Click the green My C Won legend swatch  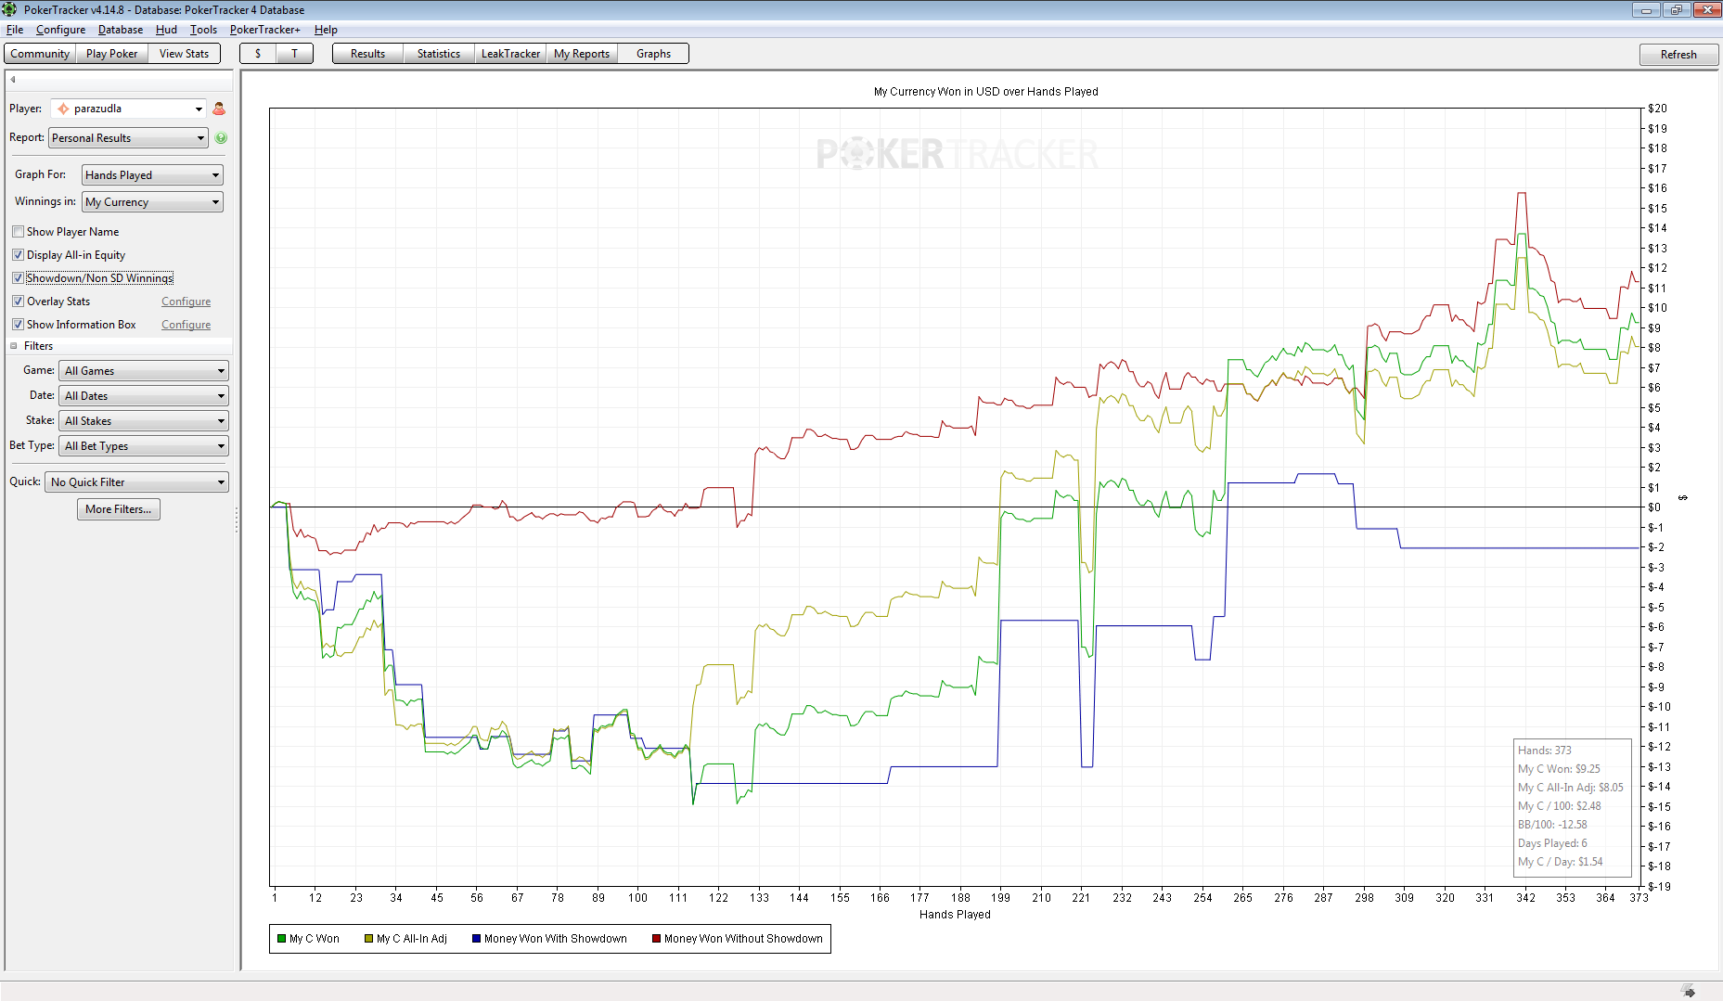[282, 939]
